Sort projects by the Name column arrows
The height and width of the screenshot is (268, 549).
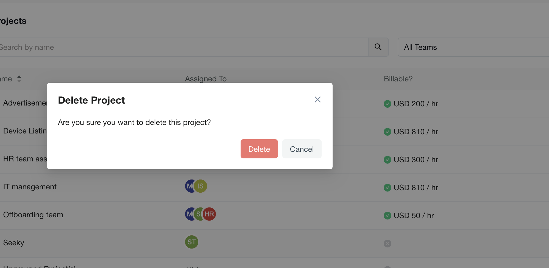click(x=19, y=79)
